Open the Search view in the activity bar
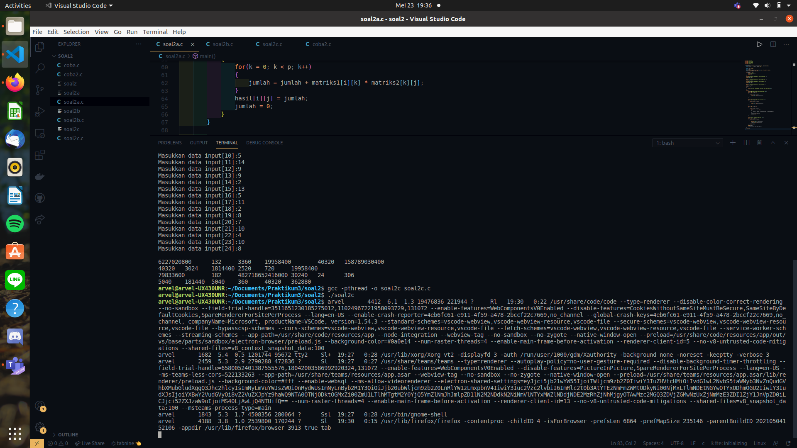 [39, 68]
